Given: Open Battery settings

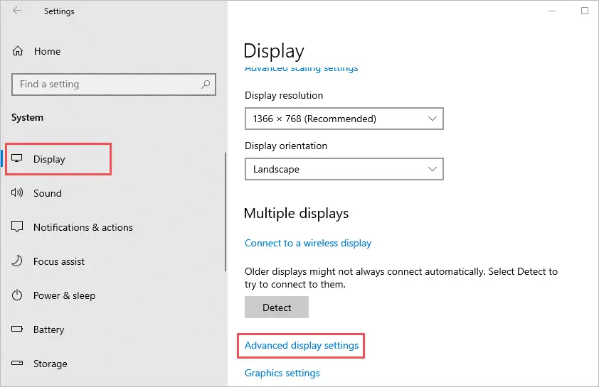Looking at the screenshot, I should click(x=48, y=329).
